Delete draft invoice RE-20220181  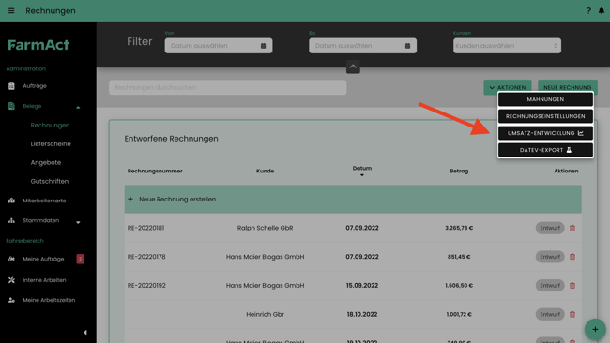(x=572, y=228)
